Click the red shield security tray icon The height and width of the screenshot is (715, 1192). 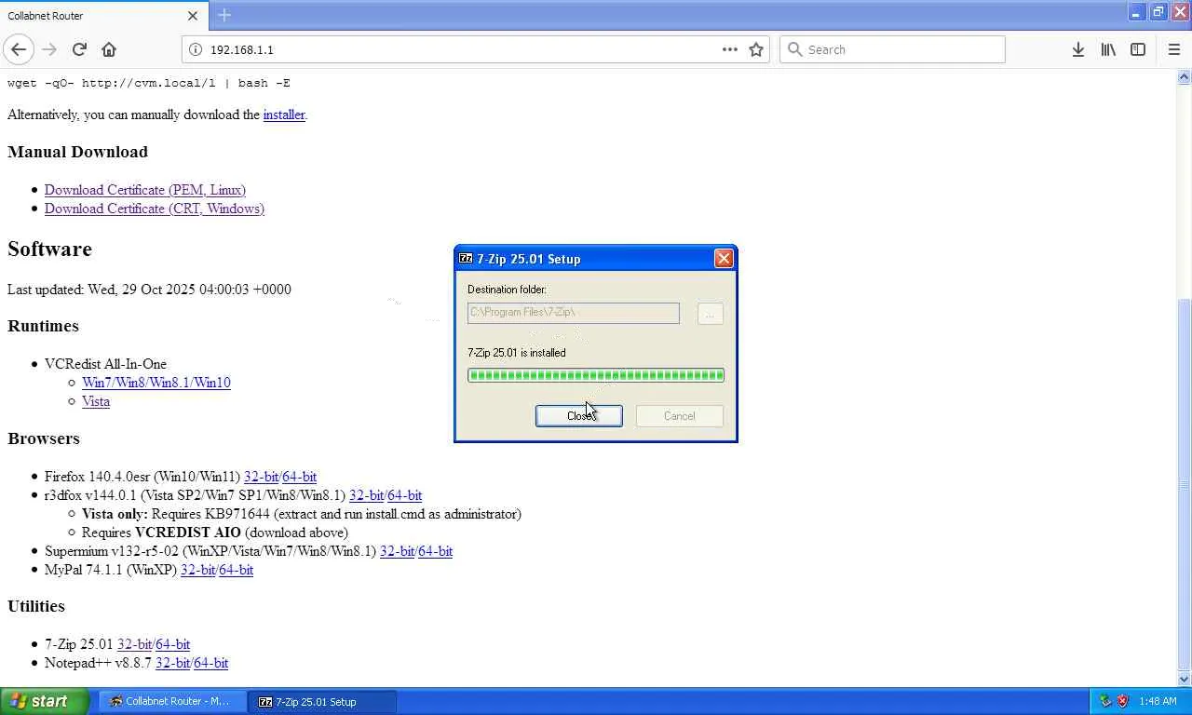[1122, 702]
